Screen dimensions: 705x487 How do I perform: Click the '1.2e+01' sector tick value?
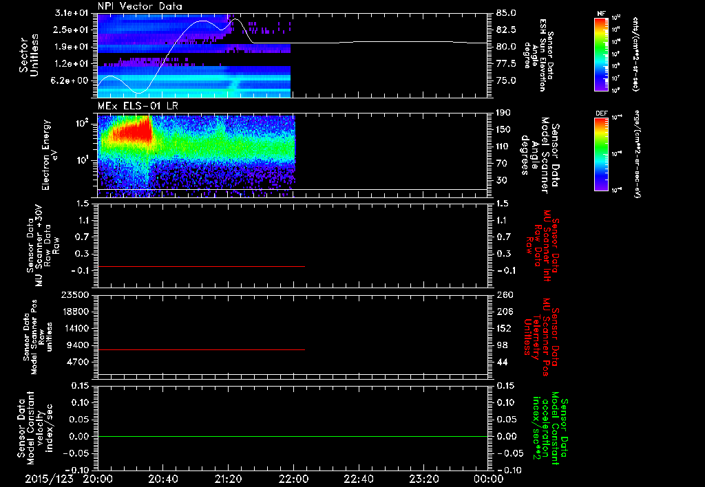pos(72,64)
